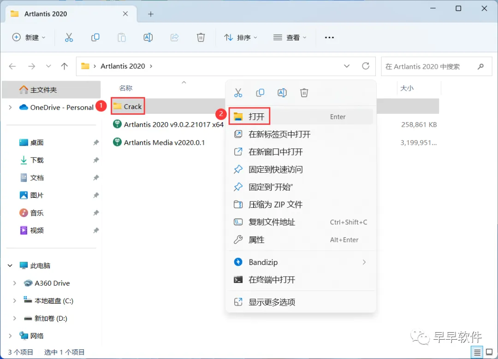
Task: Click the Copy icon in the context menu
Action: (x=260, y=93)
